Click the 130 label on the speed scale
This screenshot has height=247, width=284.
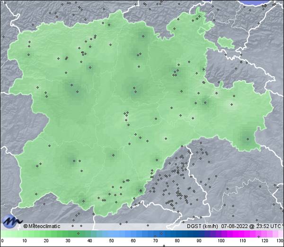(x=280, y=241)
